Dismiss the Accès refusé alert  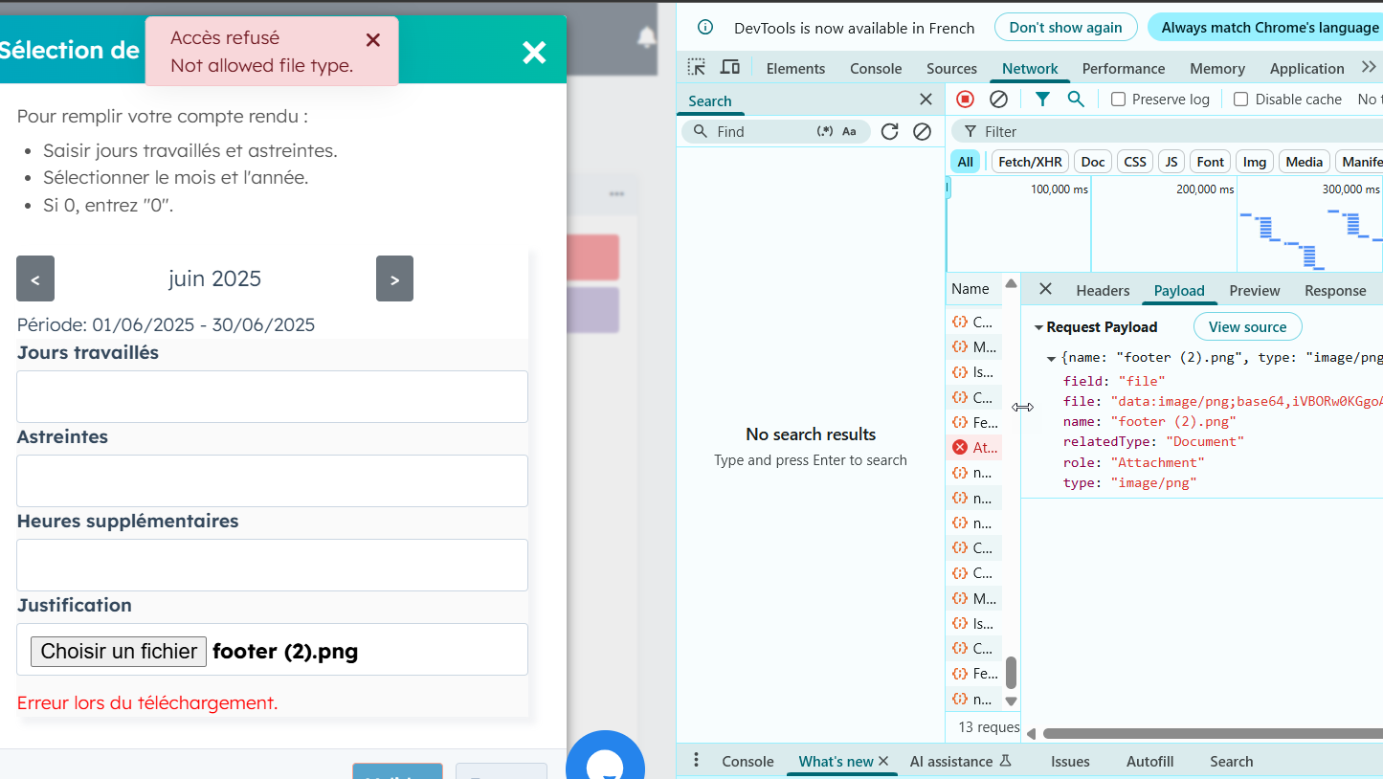pyautogui.click(x=373, y=40)
